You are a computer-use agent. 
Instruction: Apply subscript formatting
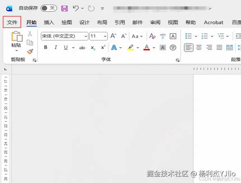92,47
